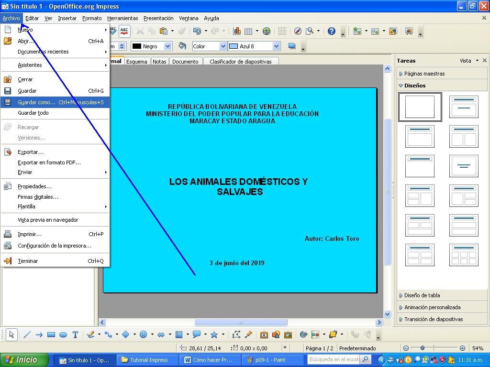The image size is (490, 367).
Task: Select the blank slide layout thumbnail
Action: (420, 107)
